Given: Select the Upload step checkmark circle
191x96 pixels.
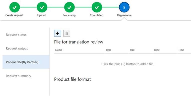Looking at the screenshot, I should (x=42, y=7).
